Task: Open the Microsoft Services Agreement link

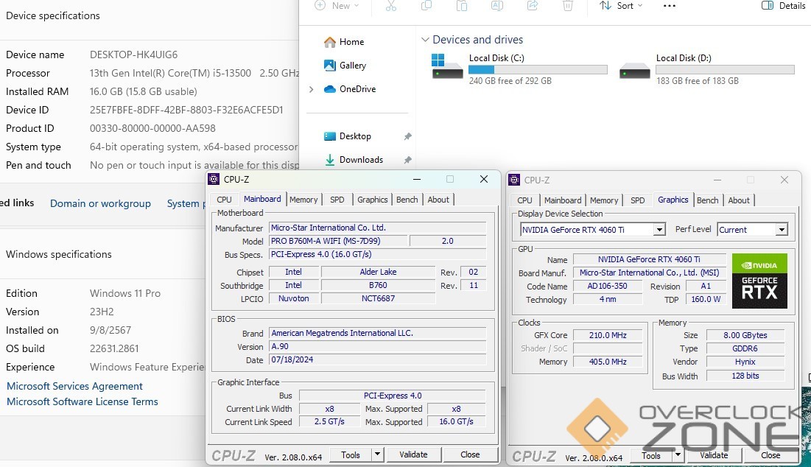Action: coord(74,386)
